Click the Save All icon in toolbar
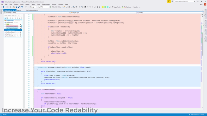The width and height of the screenshot is (207, 116). point(19,7)
